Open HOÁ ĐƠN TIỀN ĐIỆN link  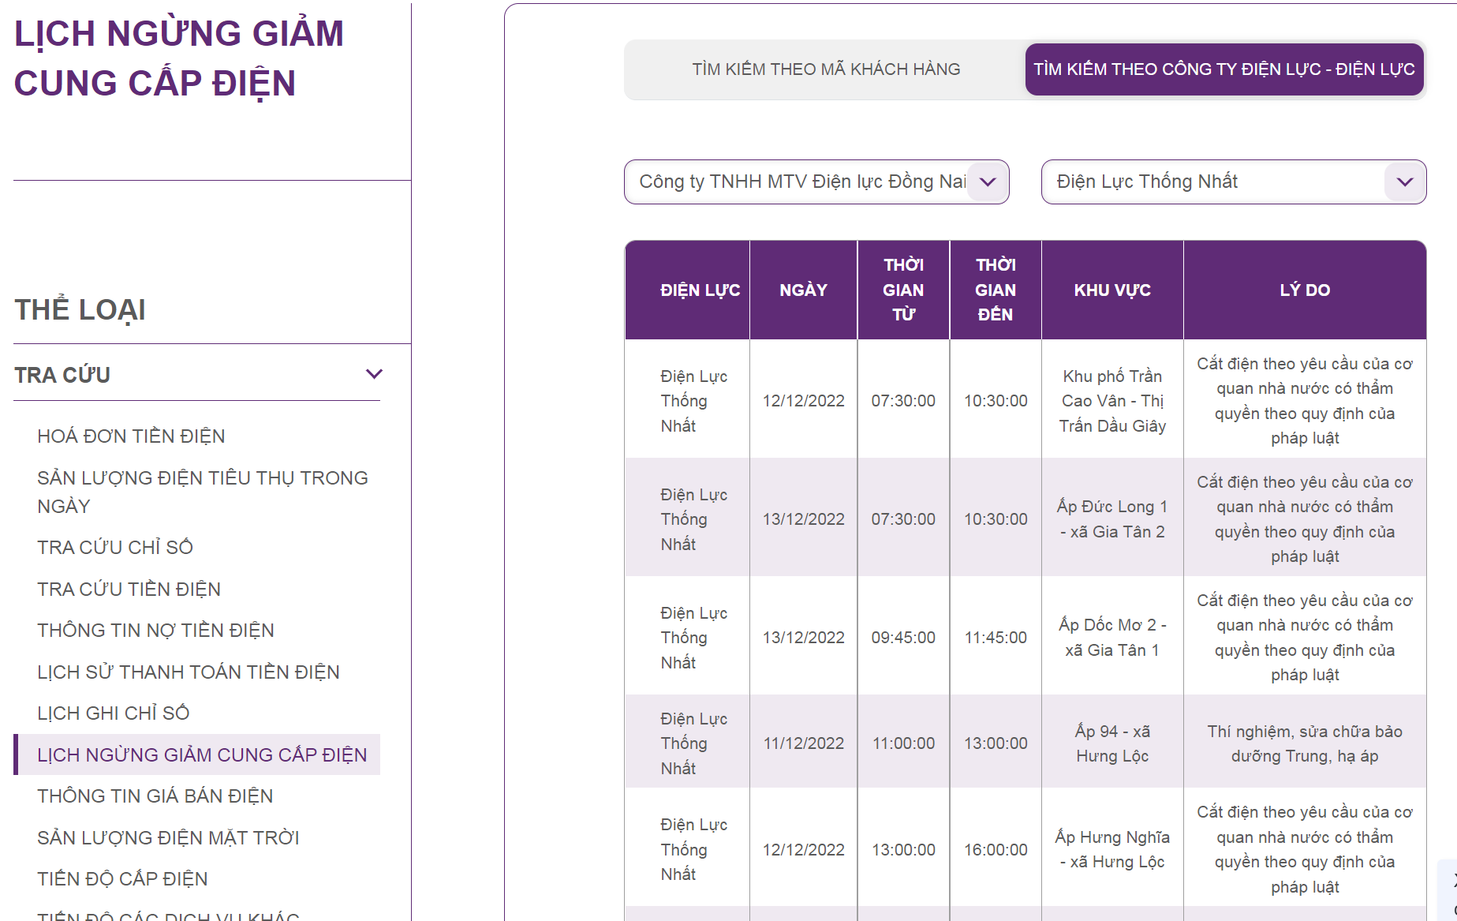[x=131, y=436]
